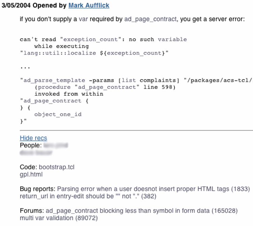253x226 pixels.
Task: Click the Hide recs link
Action: click(33, 138)
